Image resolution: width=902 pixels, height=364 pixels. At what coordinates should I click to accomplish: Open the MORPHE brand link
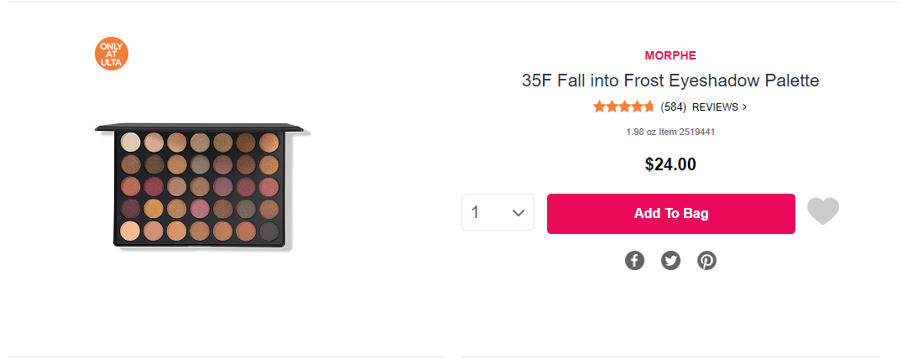(x=670, y=55)
